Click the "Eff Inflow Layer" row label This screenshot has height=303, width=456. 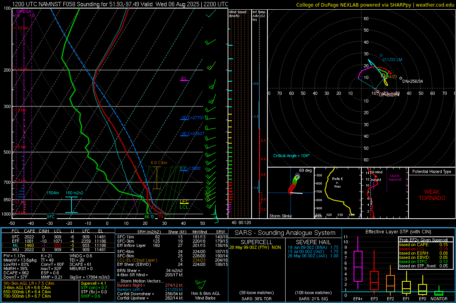[131, 245]
